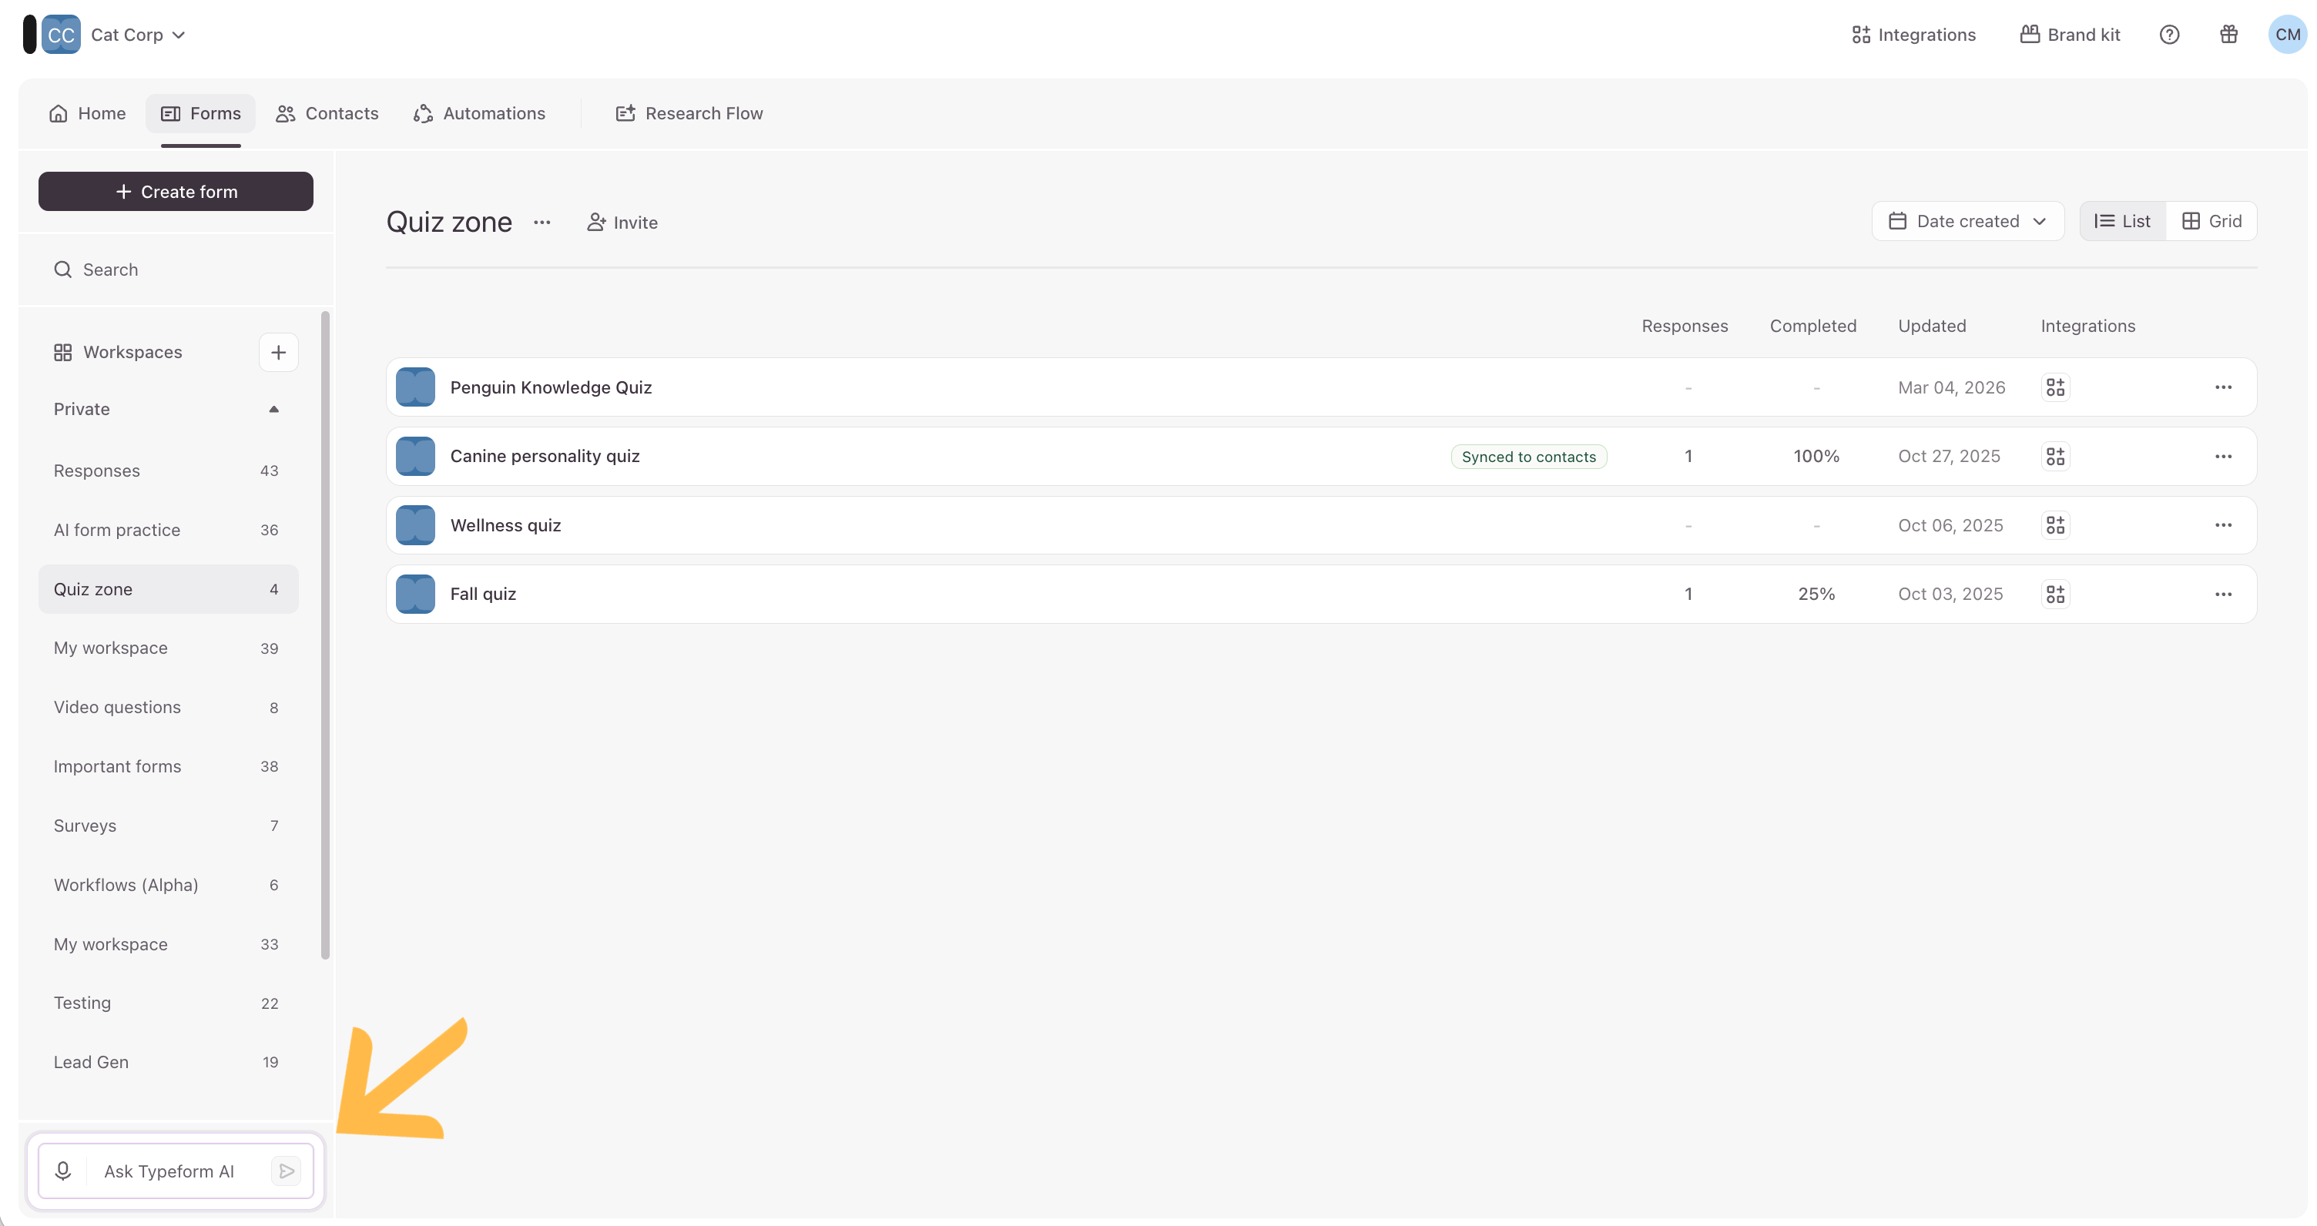Open the gift icon in top bar
Viewport: 2317px width, 1226px height.
click(2228, 34)
